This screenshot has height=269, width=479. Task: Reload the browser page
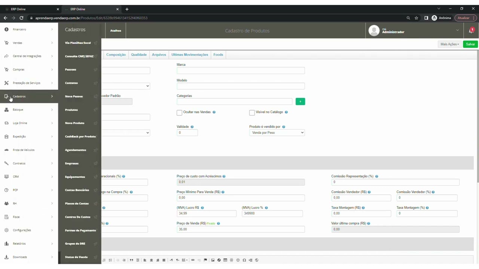[x=21, y=18]
